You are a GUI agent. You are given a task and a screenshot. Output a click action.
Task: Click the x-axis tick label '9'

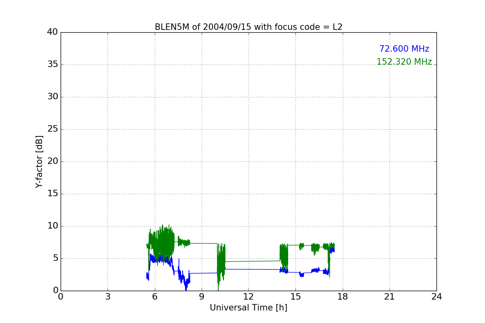(x=202, y=296)
